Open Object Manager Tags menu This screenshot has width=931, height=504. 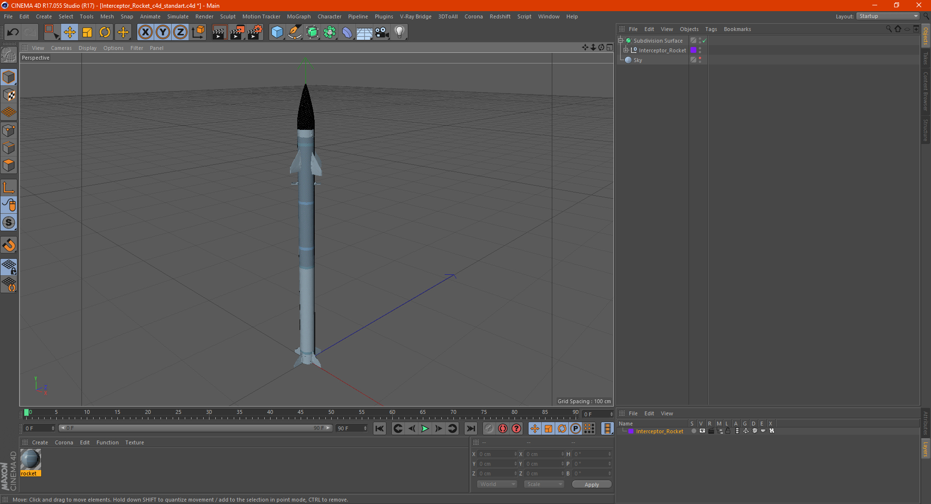coord(711,29)
